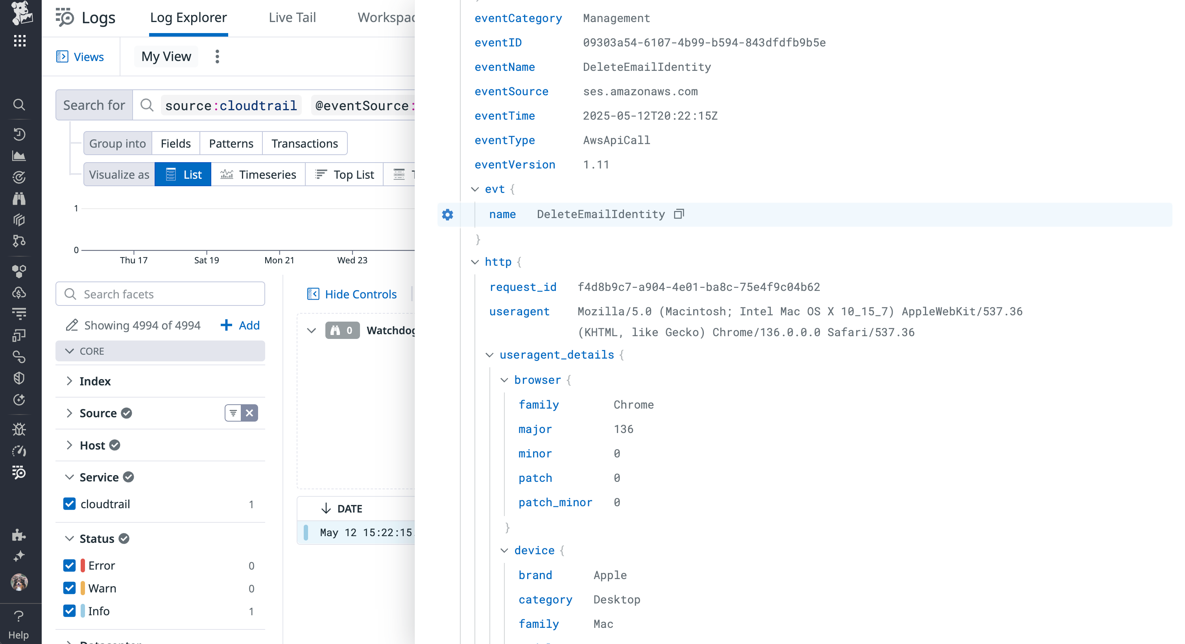The width and height of the screenshot is (1185, 644).
Task: Copy the DeleteEmailIdentity value using copy icon
Action: pos(679,214)
